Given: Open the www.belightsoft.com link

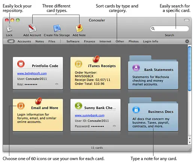Looking at the screenshot, I should [32, 73].
